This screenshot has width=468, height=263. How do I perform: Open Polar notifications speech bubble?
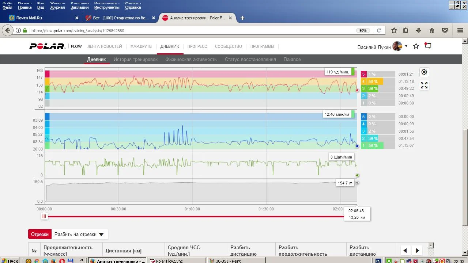[x=428, y=46]
